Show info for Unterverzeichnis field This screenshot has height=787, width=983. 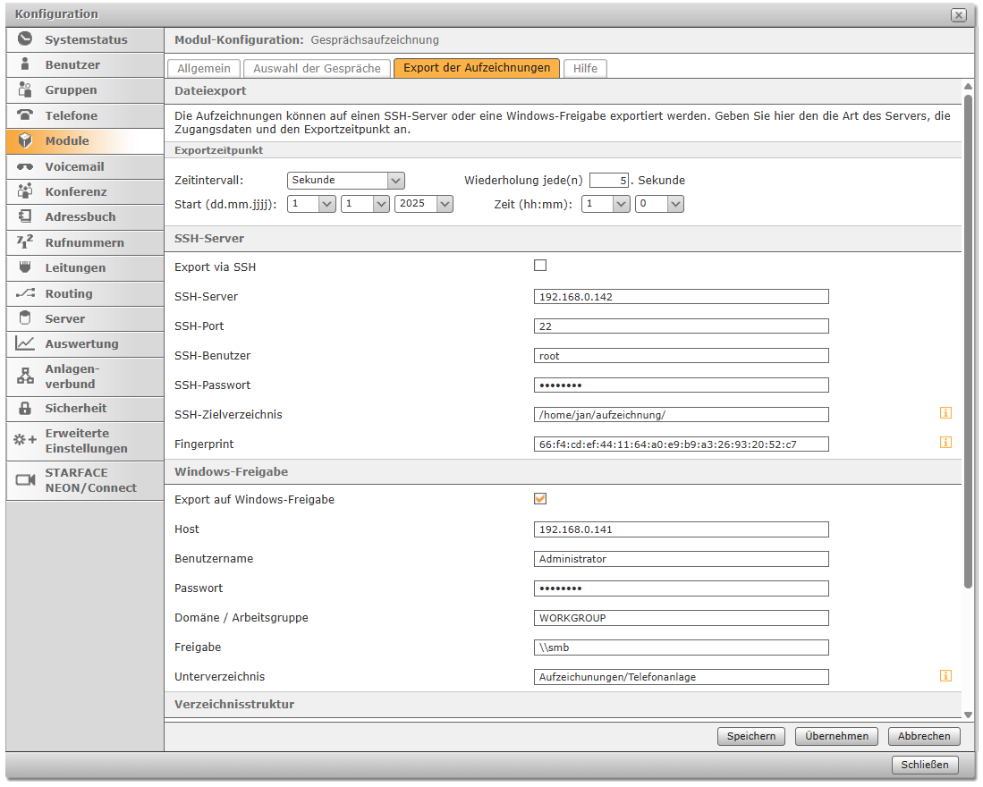point(945,676)
